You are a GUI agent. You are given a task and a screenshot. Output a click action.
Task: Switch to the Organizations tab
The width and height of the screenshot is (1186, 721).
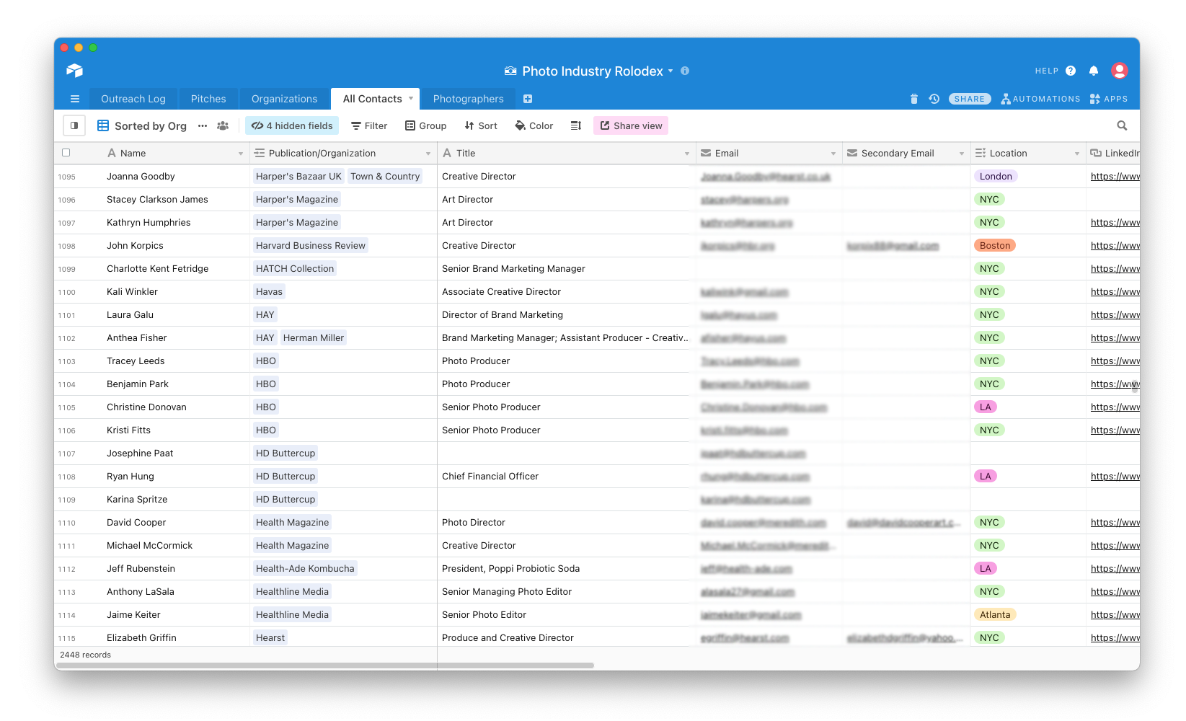click(284, 99)
